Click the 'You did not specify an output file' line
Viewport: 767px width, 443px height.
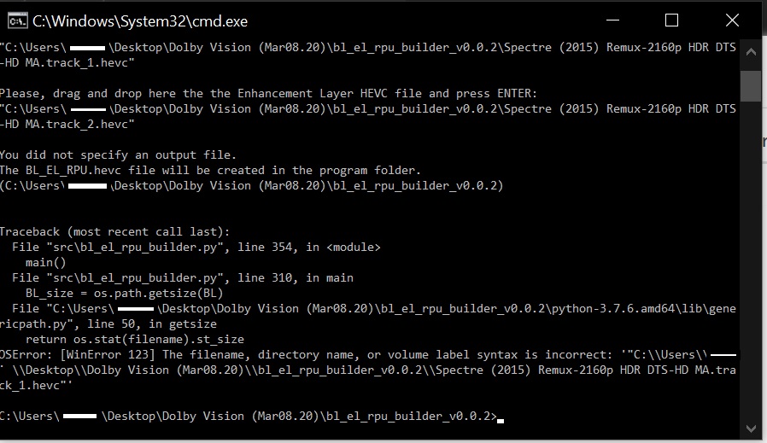(118, 155)
